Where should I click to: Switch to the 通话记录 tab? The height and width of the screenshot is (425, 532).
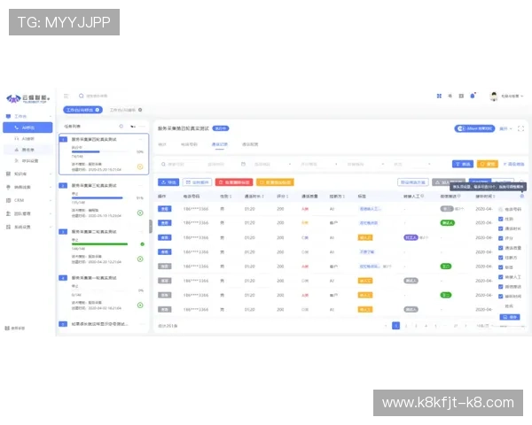[x=218, y=143]
